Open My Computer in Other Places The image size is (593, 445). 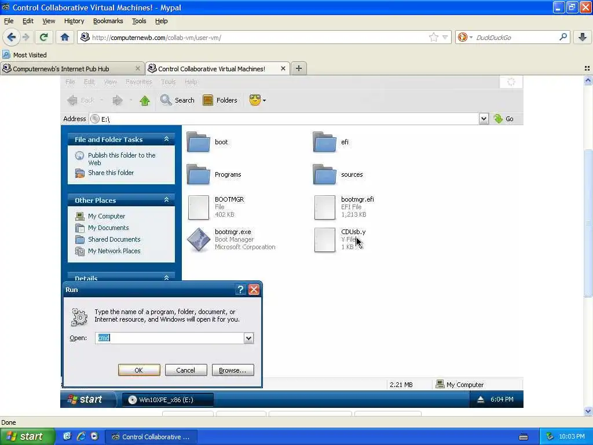tap(107, 216)
